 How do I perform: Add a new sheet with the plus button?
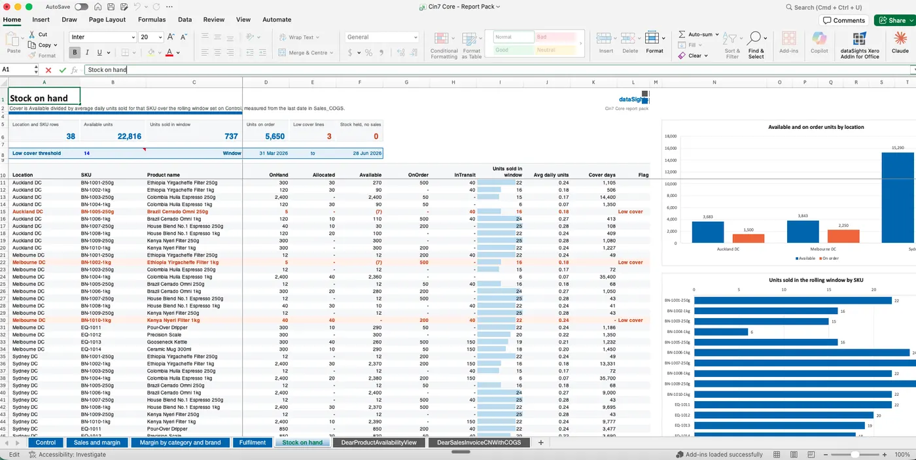point(540,442)
